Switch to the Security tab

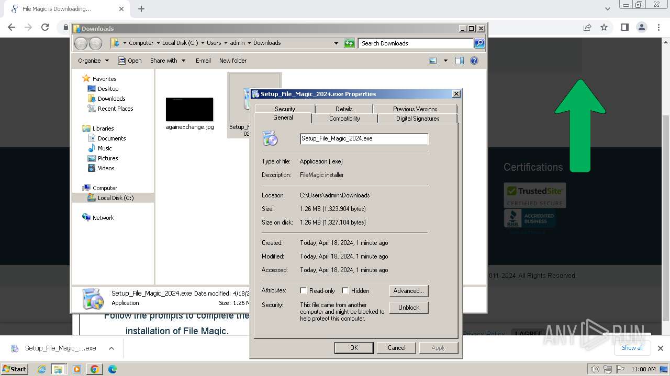click(x=285, y=109)
